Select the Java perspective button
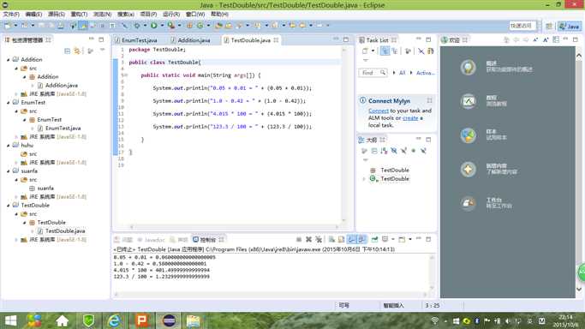585x329 pixels. [570, 26]
